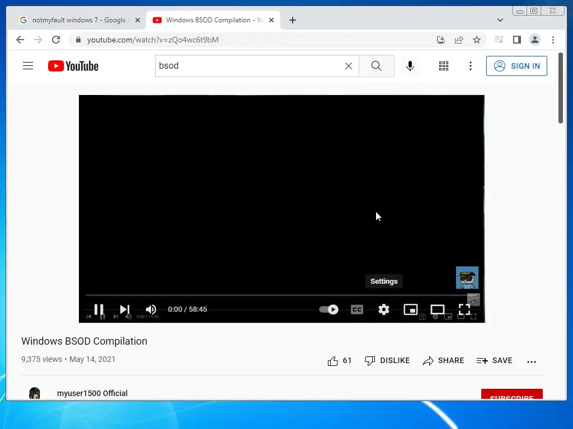573x429 pixels.
Task: Go back with browser back arrow
Action: 20,40
